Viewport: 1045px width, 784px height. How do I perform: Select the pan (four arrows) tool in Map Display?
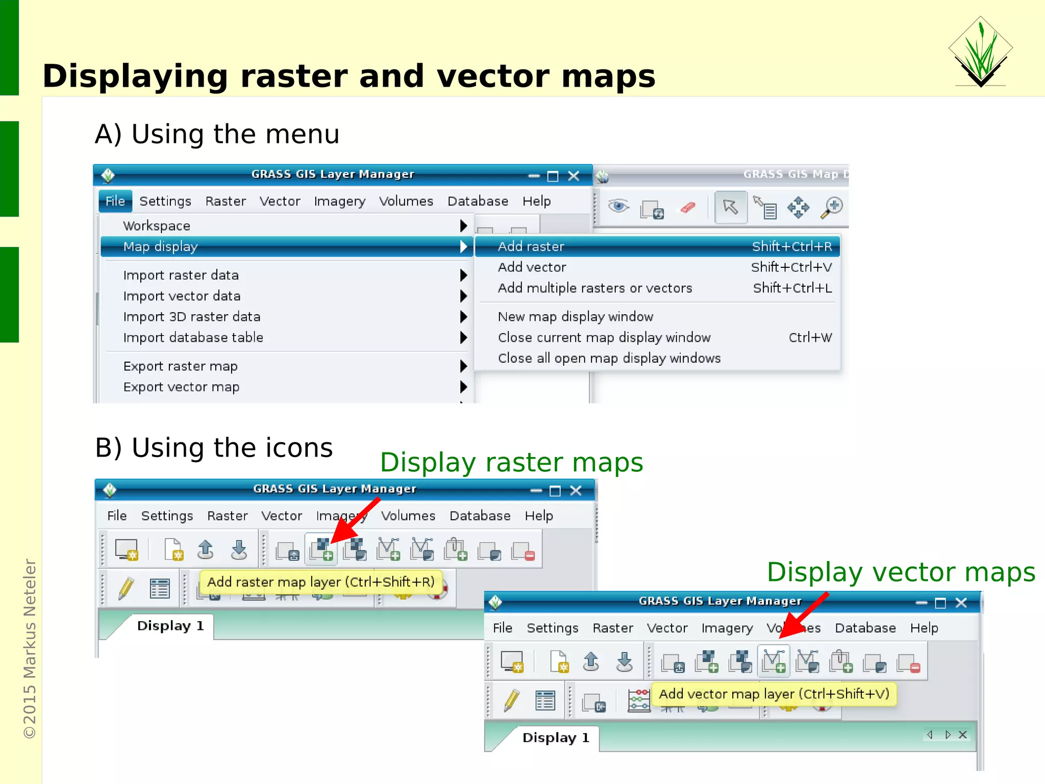pos(798,208)
